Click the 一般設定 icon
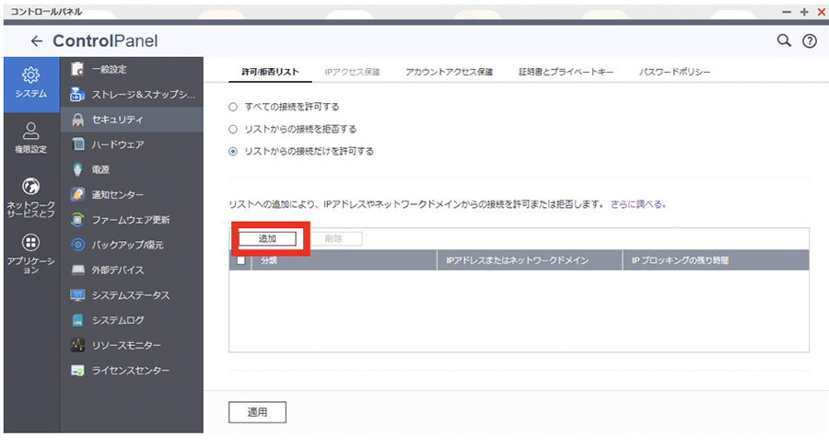Screen dimensions: 829x448 77,69
